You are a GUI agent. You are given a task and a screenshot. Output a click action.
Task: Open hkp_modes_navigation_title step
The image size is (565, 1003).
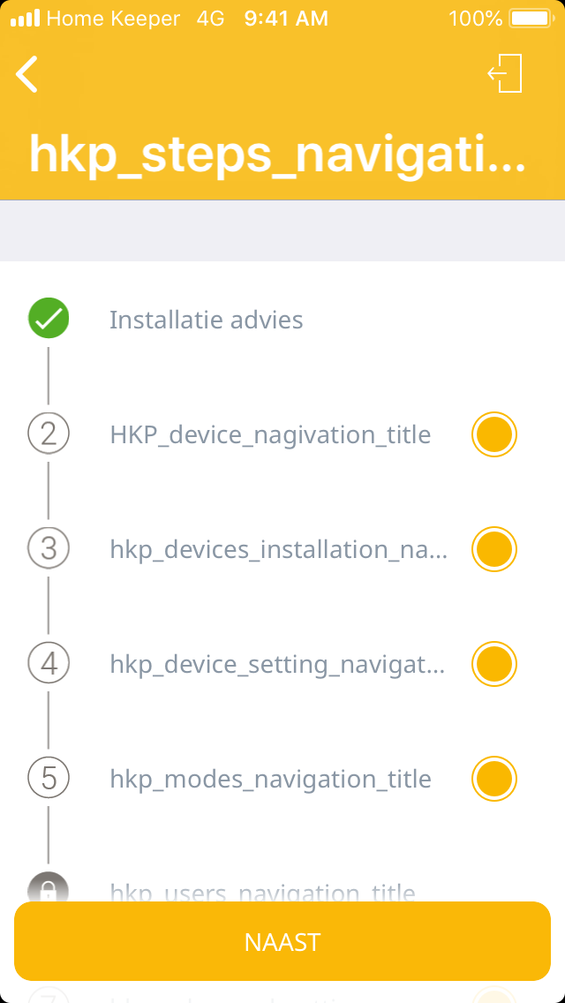coord(270,779)
